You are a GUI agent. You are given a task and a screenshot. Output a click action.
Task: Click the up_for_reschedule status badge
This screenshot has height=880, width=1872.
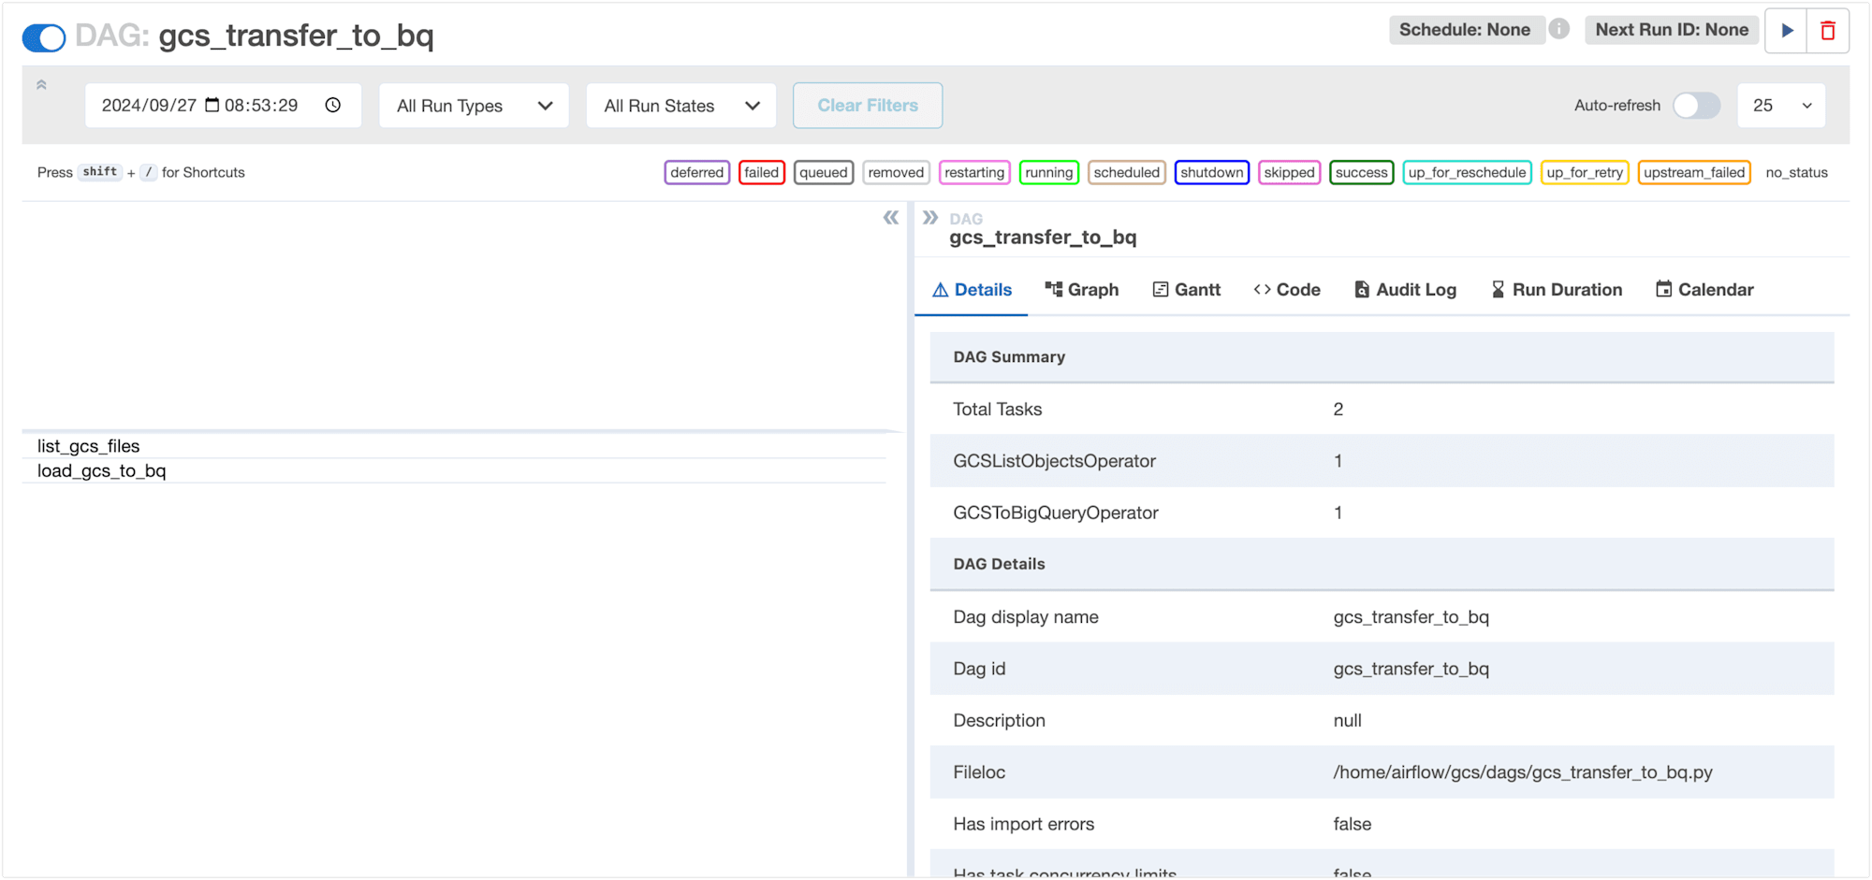coord(1467,172)
